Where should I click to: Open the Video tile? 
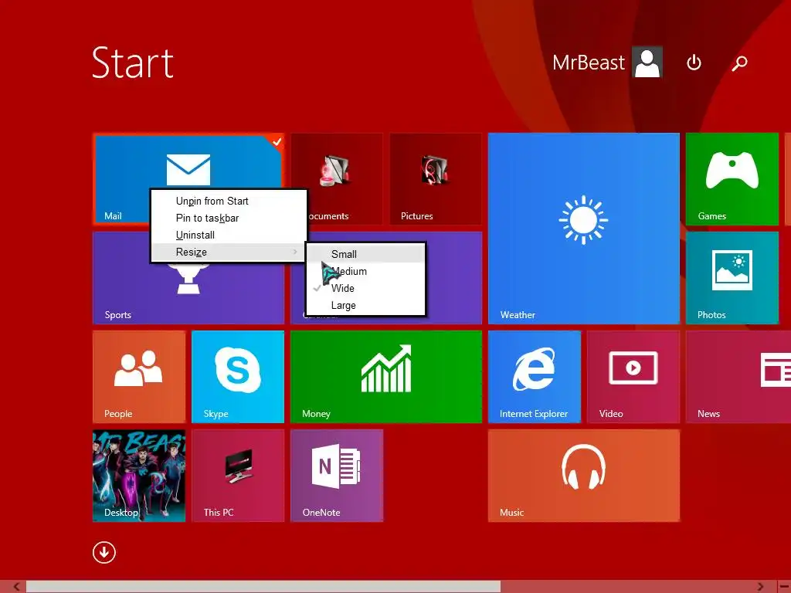[633, 376]
